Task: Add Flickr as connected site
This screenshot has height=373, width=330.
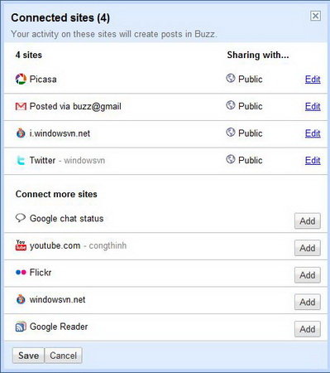Action: (x=308, y=275)
